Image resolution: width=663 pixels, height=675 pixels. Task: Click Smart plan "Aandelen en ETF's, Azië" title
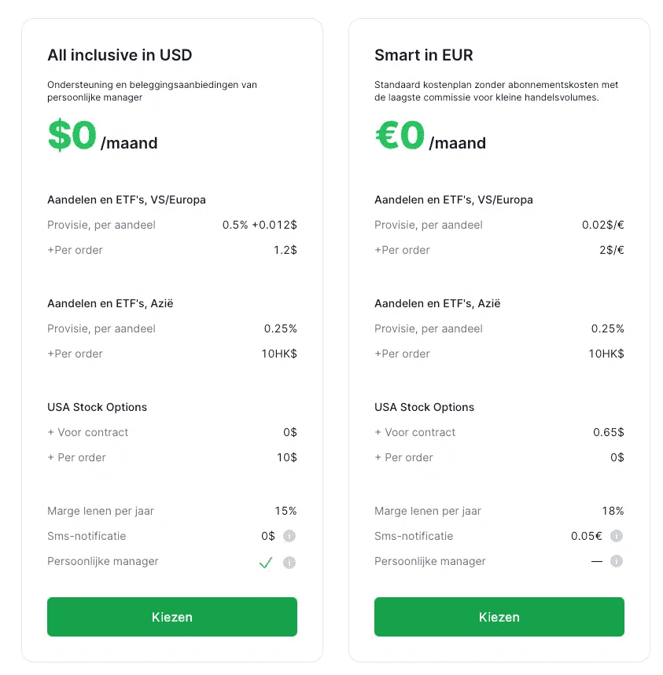[x=437, y=303]
